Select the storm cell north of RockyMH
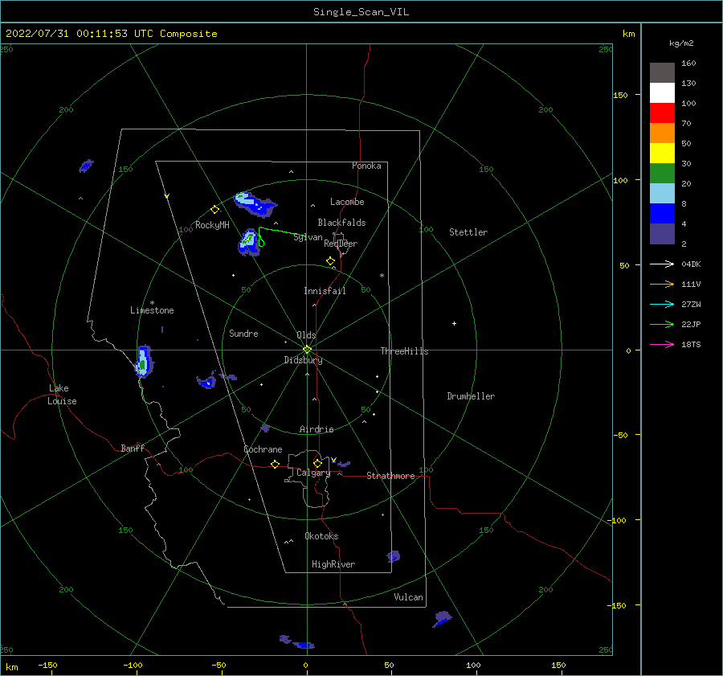The image size is (723, 676). (x=255, y=204)
